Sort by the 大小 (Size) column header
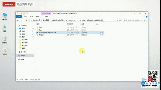The width and height of the screenshot is (161, 90). point(97,24)
